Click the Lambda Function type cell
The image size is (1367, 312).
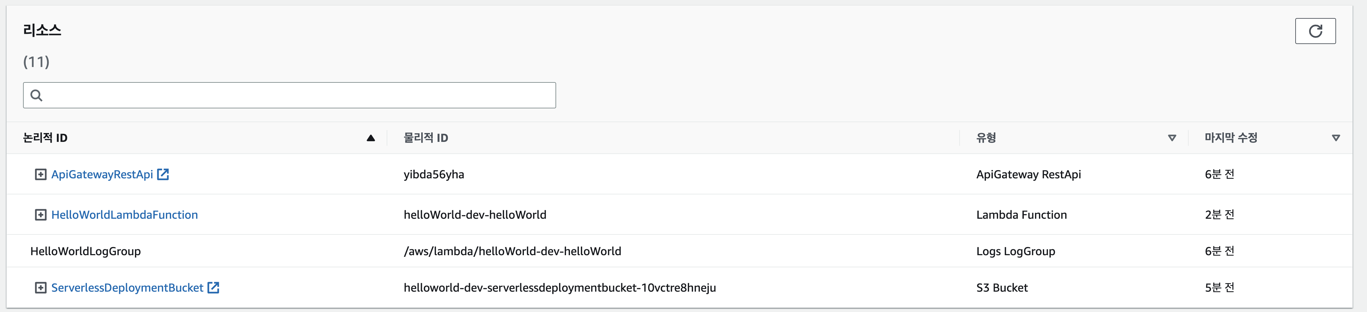point(1021,214)
